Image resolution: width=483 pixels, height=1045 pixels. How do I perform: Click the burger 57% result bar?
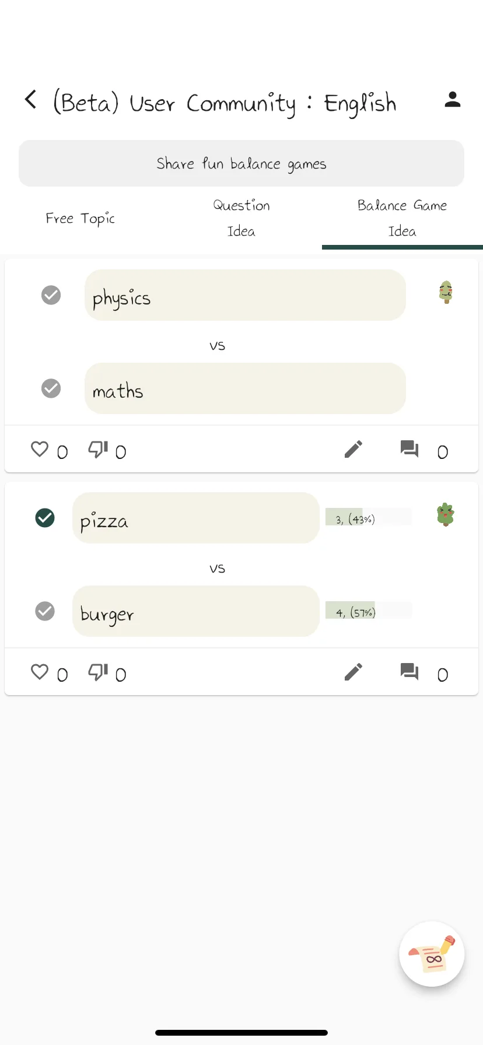(369, 611)
